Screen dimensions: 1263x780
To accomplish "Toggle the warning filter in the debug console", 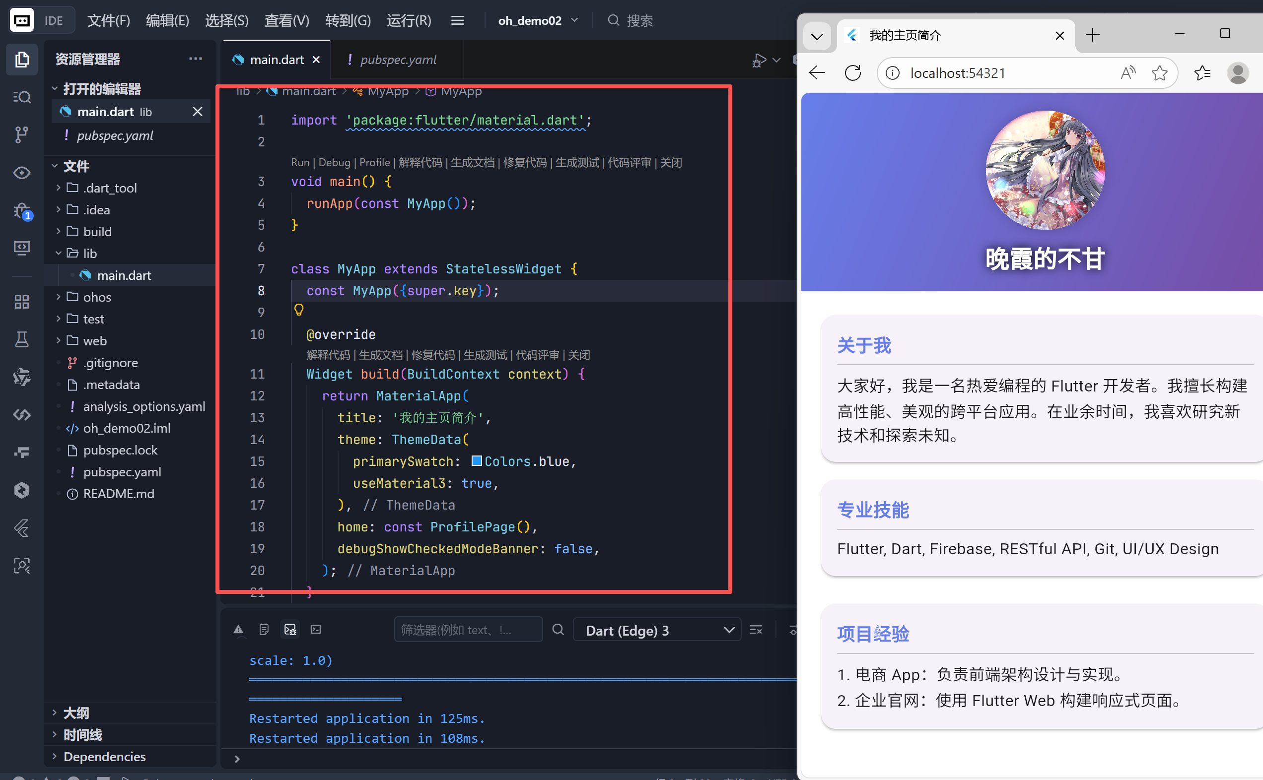I will (x=238, y=629).
